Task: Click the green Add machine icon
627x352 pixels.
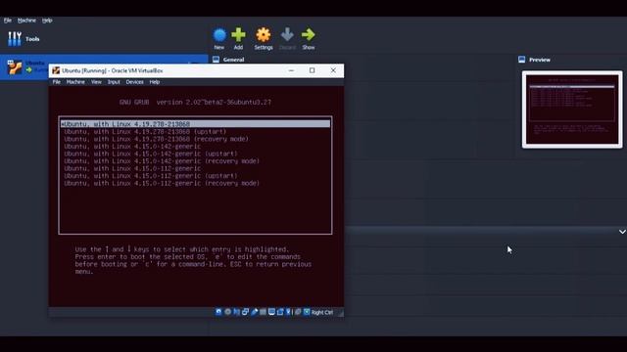Action: point(238,35)
